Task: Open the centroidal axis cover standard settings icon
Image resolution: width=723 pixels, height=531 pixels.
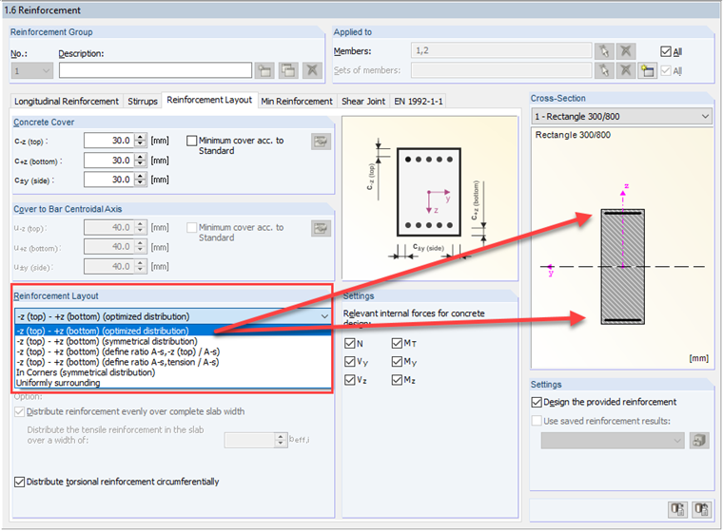Action: tap(321, 228)
